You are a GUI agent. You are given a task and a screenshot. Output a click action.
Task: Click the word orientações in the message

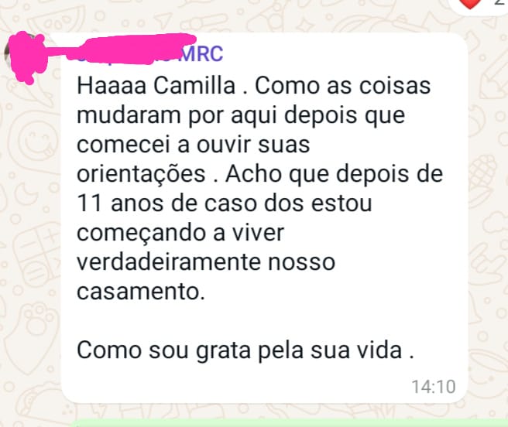click(141, 175)
